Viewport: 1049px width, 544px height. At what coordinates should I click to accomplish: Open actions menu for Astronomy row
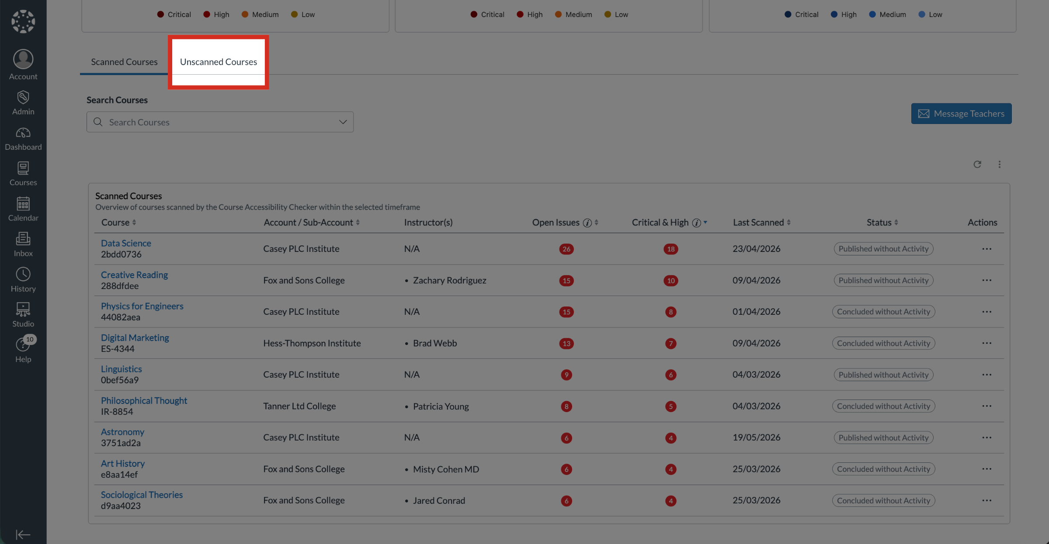(986, 437)
